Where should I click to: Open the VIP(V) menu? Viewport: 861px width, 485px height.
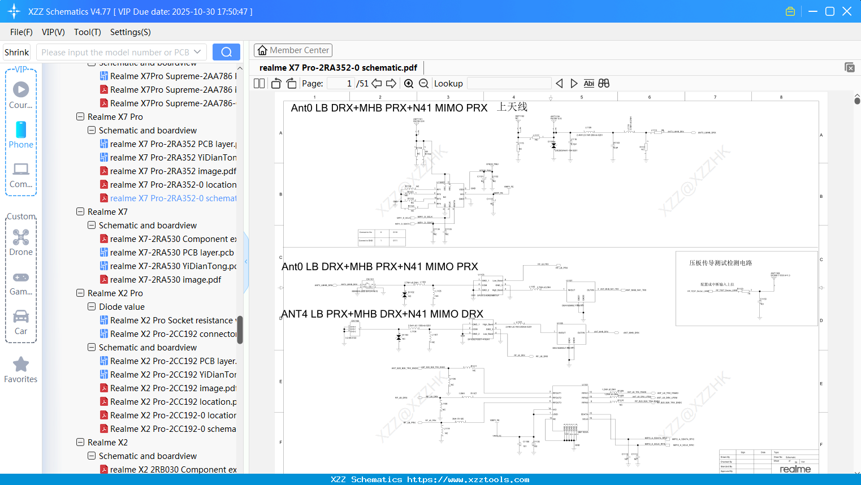53,32
